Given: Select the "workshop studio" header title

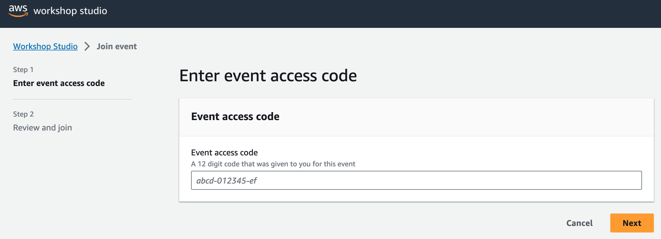Looking at the screenshot, I should (x=70, y=11).
